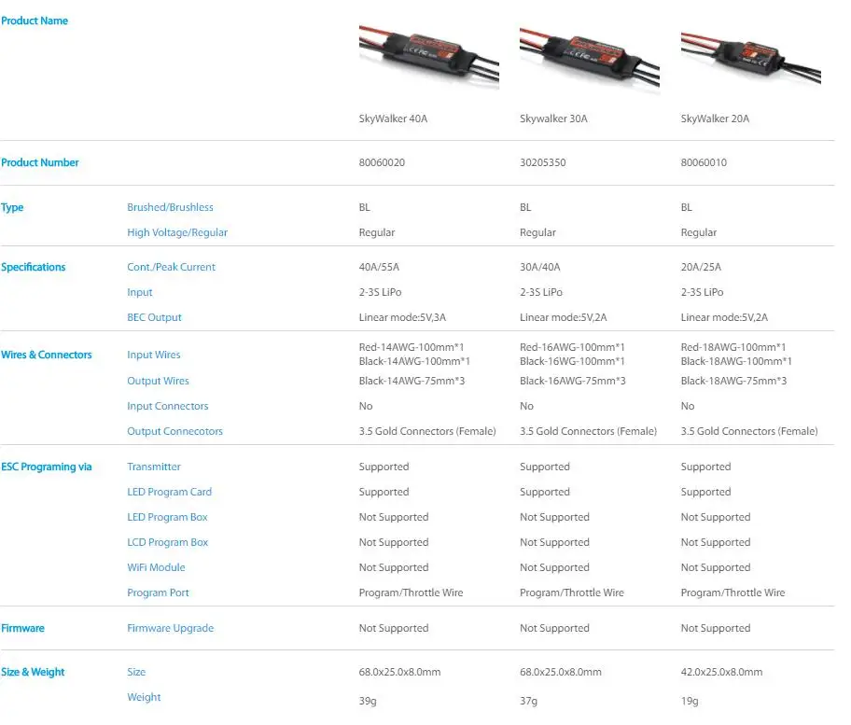This screenshot has width=851, height=725.
Task: Click the WiFi Module label
Action: point(156,567)
